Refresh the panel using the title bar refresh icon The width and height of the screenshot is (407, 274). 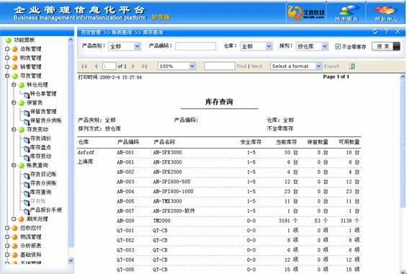375,32
